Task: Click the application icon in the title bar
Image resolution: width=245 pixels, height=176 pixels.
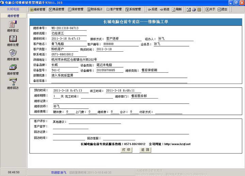Action: [2, 2]
